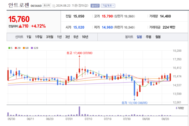Click the purple 거래량 legend marker
The image size is (189, 126).
[x=176, y=108]
